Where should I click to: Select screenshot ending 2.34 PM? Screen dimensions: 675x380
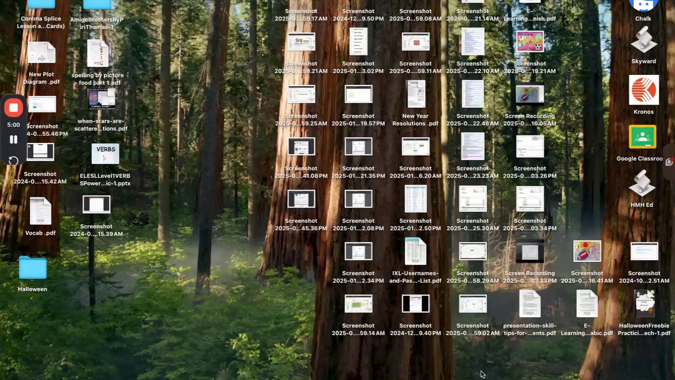358,251
